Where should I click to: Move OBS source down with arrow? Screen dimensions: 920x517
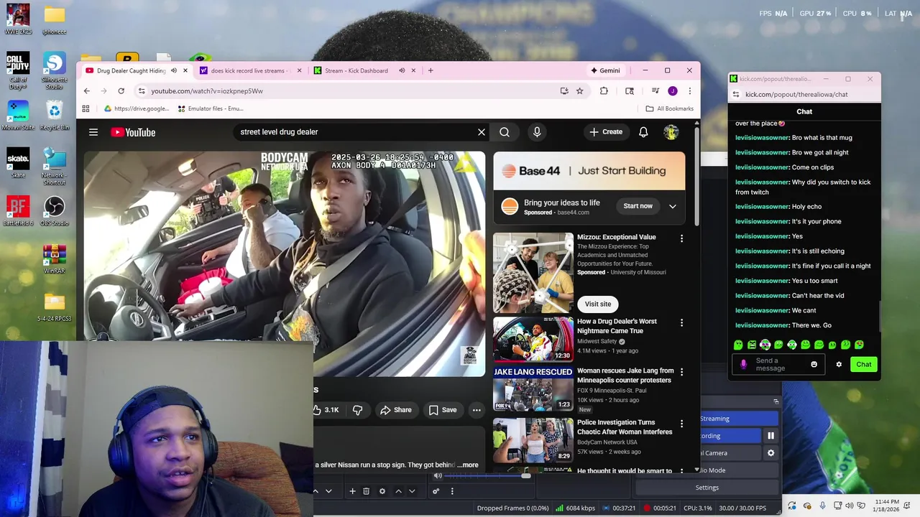click(412, 491)
